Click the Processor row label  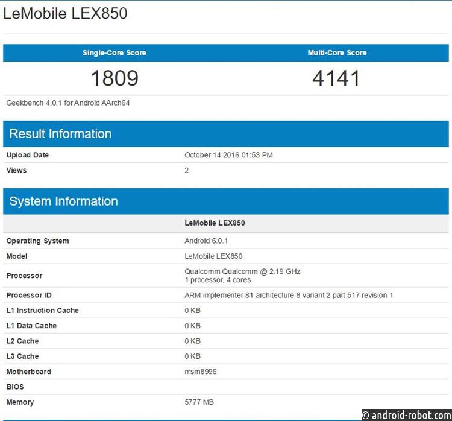pos(24,276)
